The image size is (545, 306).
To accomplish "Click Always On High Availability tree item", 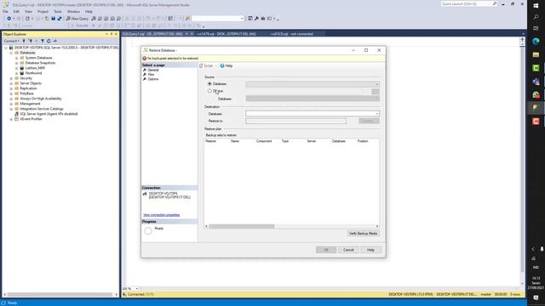I will 41,99.
